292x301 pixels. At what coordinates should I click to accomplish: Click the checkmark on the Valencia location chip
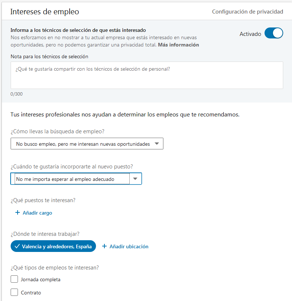click(17, 246)
